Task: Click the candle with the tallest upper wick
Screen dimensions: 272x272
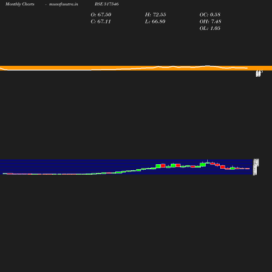Action: pos(208,163)
